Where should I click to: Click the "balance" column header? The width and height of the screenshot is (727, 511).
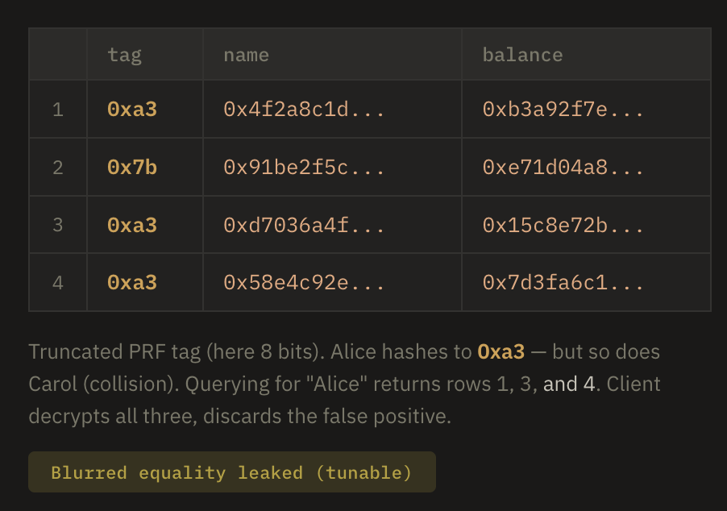click(x=522, y=55)
